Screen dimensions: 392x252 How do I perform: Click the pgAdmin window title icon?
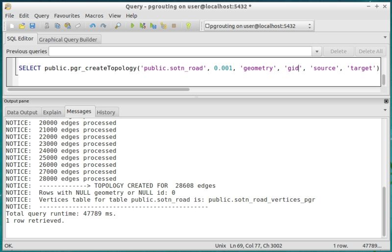pos(8,6)
